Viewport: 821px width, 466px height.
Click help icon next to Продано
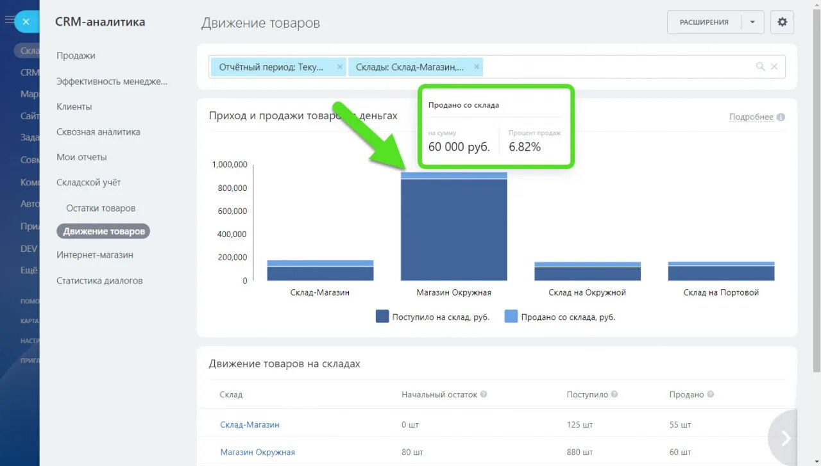(710, 394)
